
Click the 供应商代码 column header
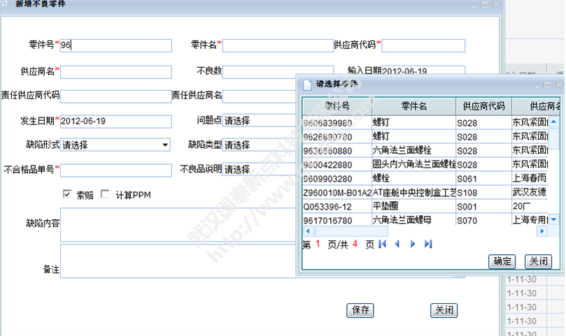click(x=483, y=106)
